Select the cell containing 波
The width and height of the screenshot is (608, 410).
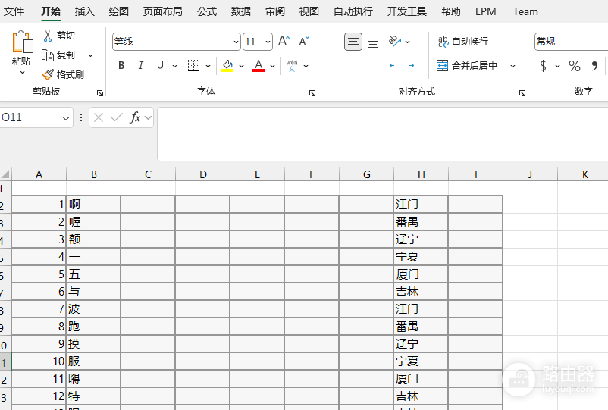coord(93,309)
